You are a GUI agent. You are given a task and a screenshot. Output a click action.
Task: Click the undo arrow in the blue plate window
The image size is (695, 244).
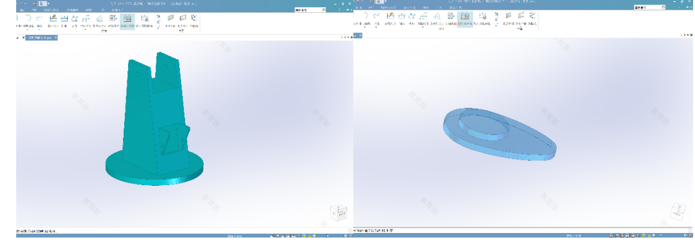coord(366,16)
